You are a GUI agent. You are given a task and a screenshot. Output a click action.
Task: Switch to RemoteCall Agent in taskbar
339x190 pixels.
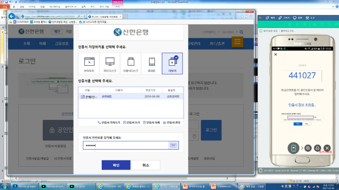25,186
